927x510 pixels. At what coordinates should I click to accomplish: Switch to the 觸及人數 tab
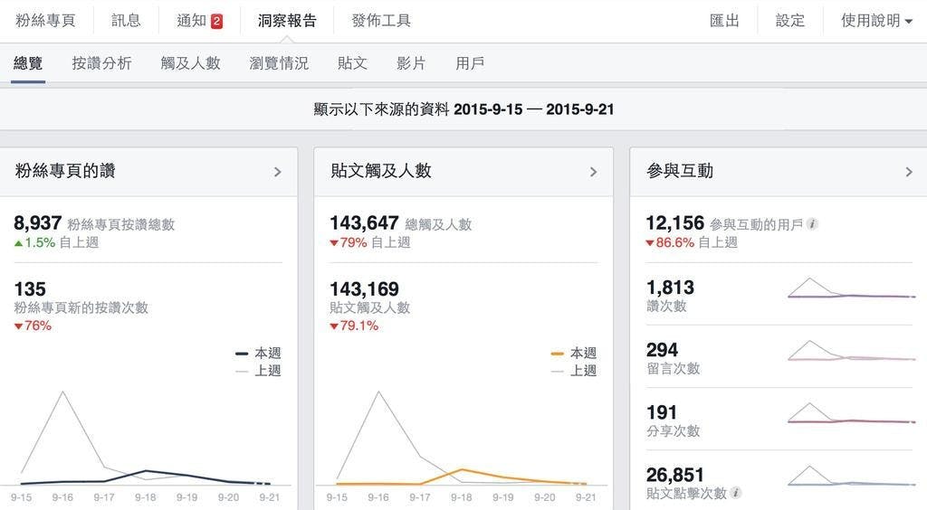tap(190, 63)
